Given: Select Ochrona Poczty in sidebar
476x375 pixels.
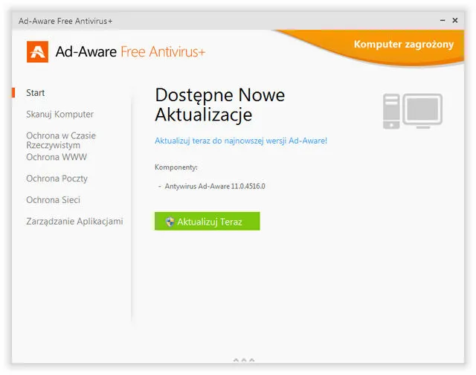Looking at the screenshot, I should point(57,179).
